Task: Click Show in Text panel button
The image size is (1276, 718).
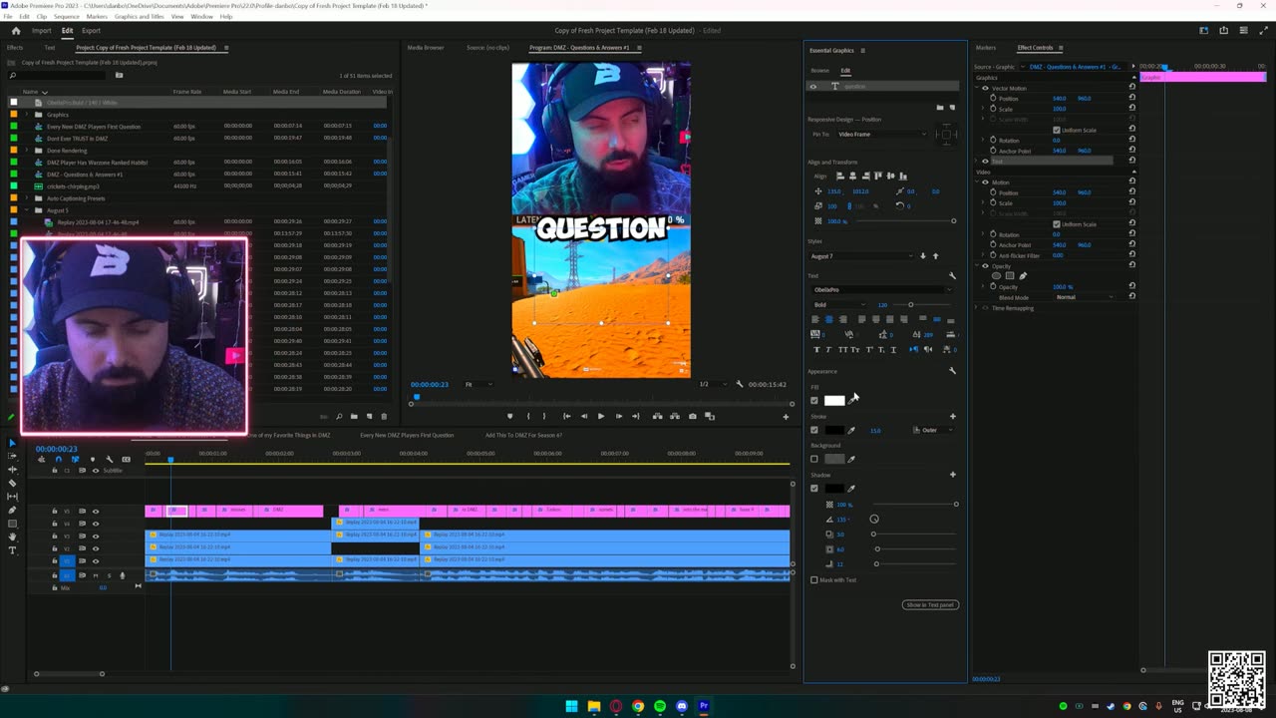Action: tap(930, 605)
